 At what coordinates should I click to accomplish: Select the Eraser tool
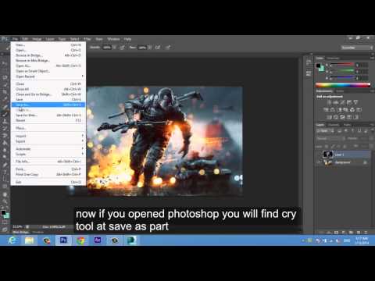coord(5,135)
